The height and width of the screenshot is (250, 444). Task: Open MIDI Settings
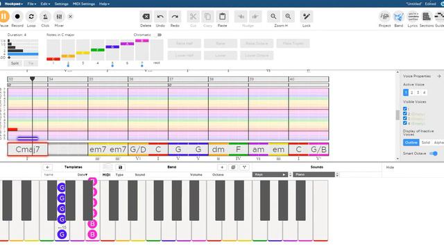point(84,4)
